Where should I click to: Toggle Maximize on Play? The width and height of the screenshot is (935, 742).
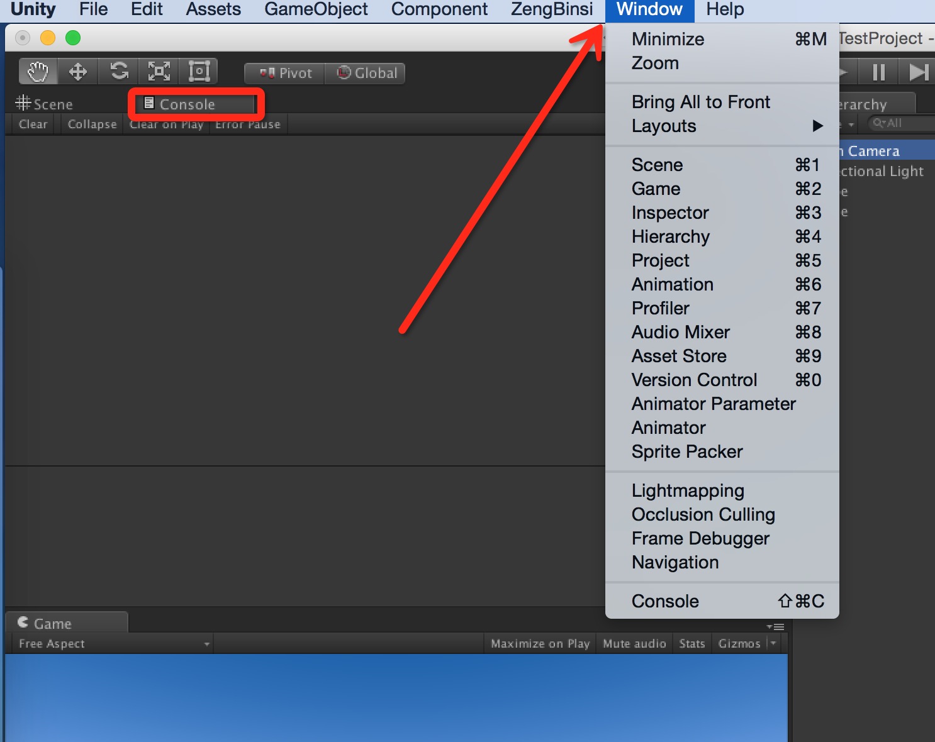540,643
